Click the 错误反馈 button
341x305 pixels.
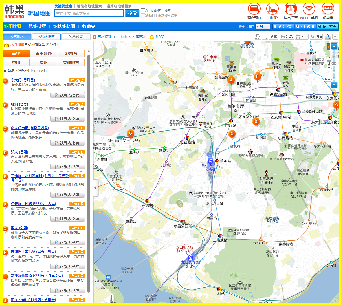pyautogui.click(x=283, y=26)
